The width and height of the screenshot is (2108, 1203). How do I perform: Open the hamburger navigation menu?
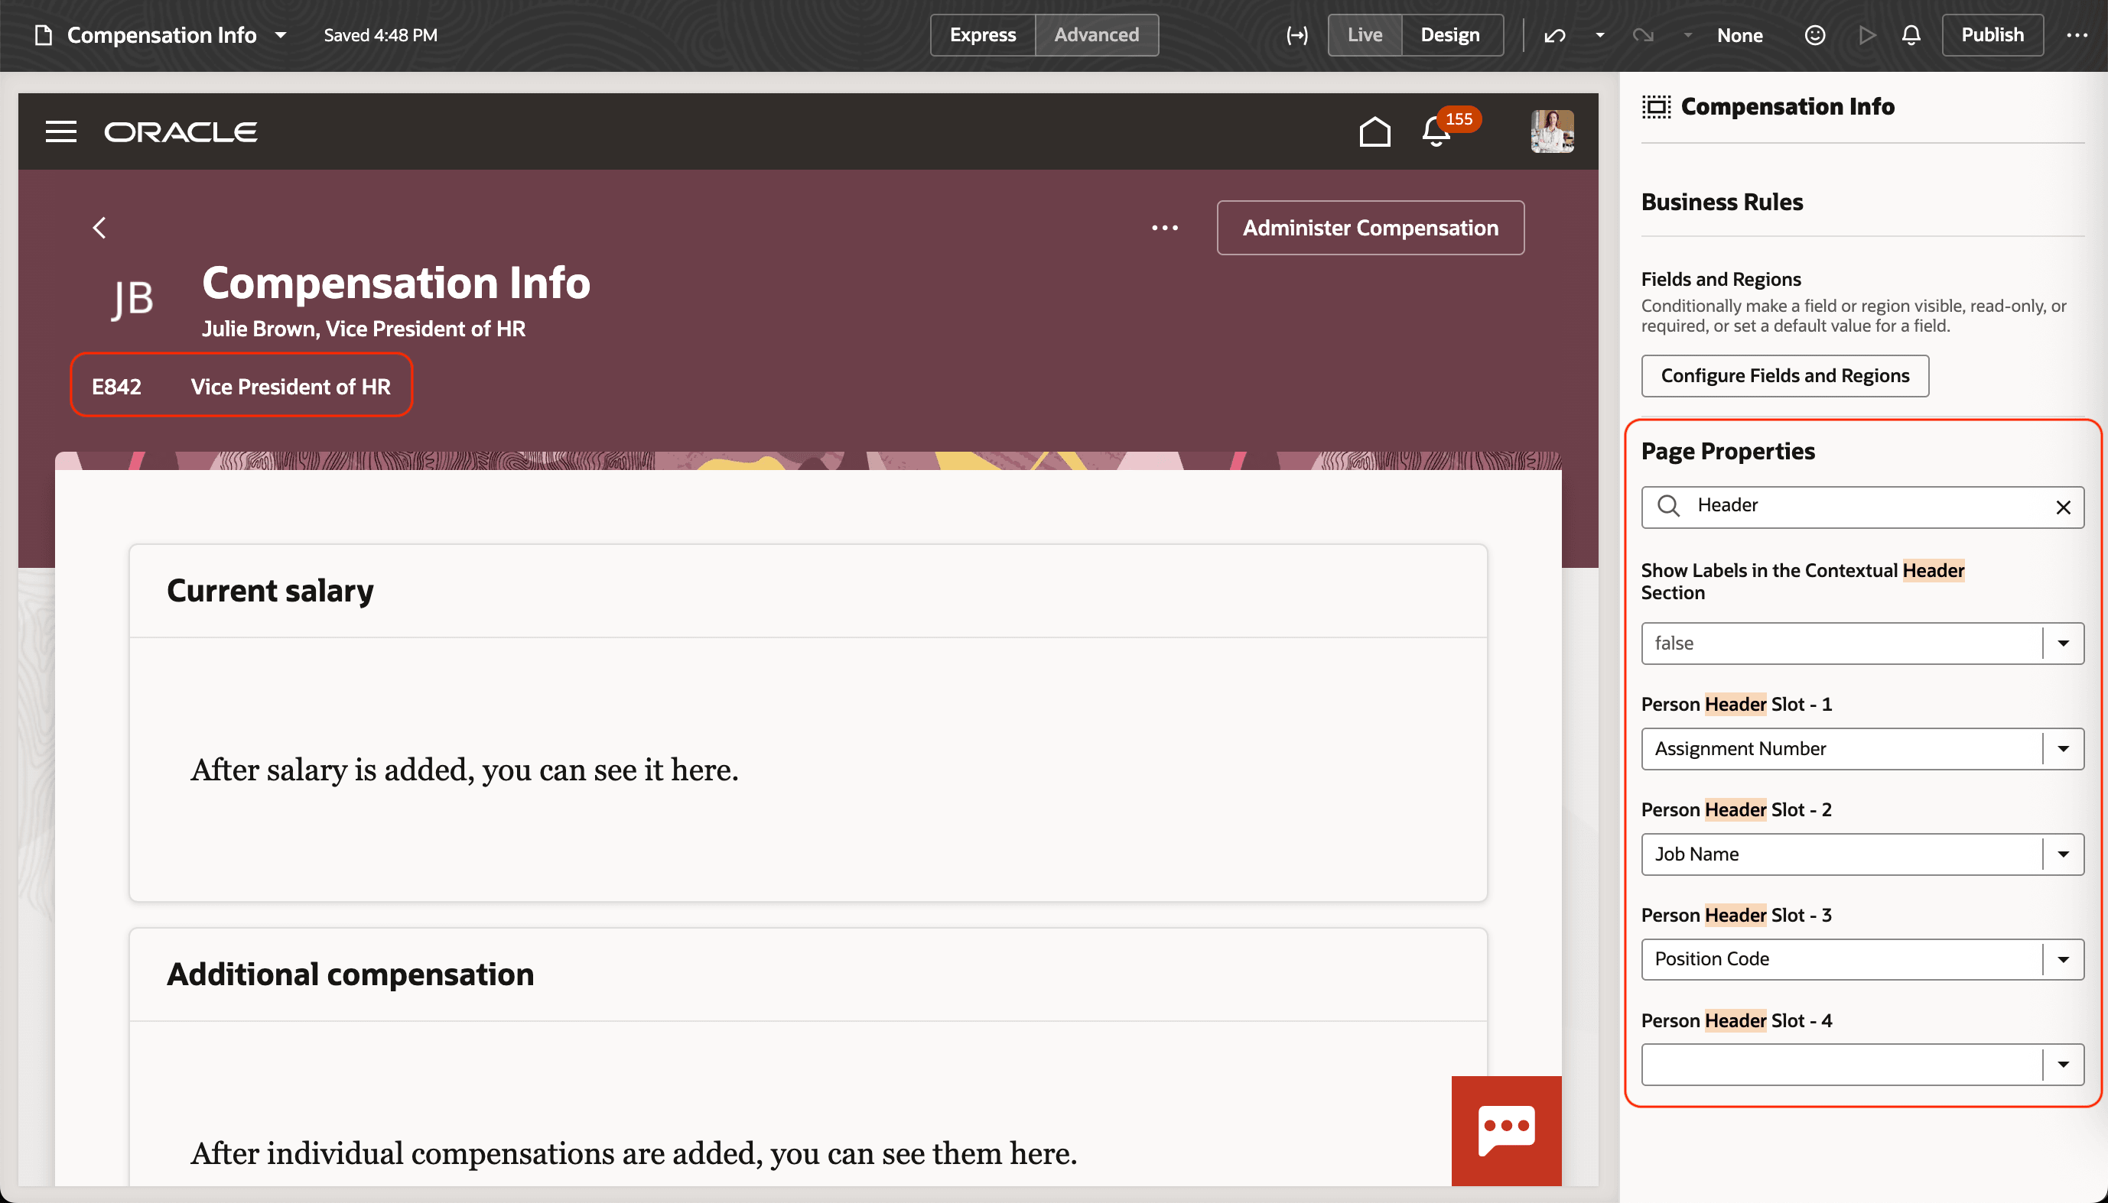pyautogui.click(x=60, y=131)
